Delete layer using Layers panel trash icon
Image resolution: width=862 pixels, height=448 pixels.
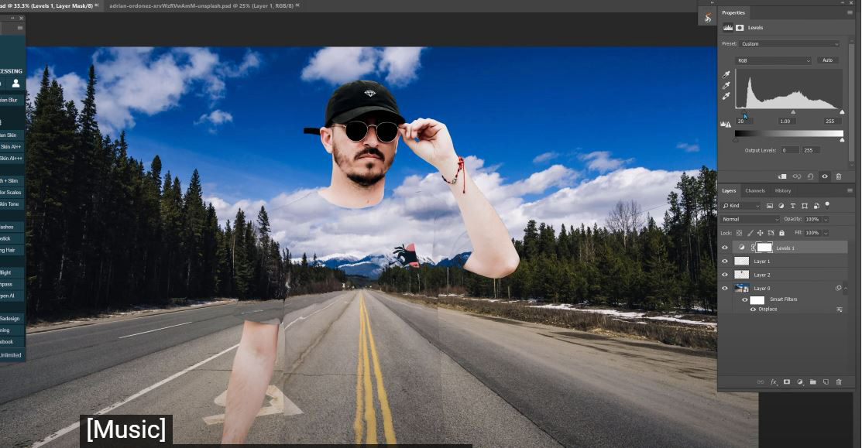click(x=838, y=382)
